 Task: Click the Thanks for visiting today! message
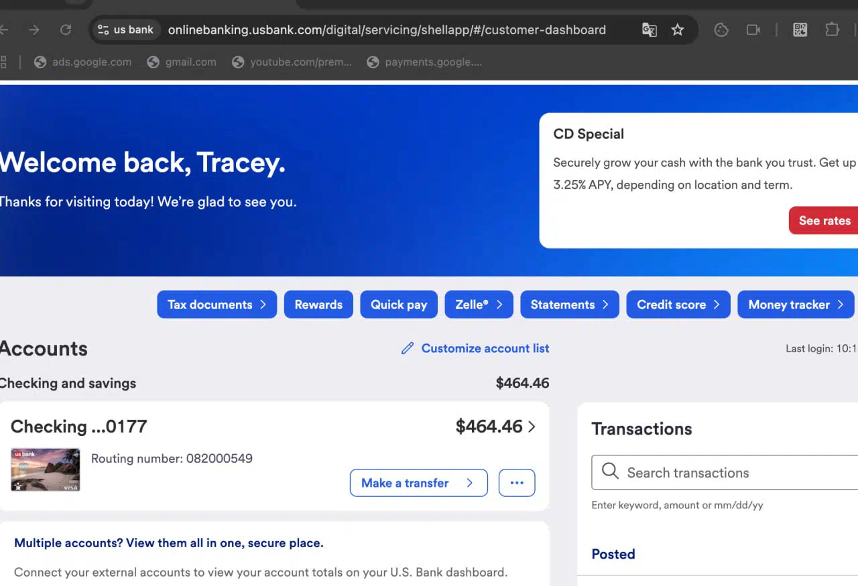(x=148, y=202)
